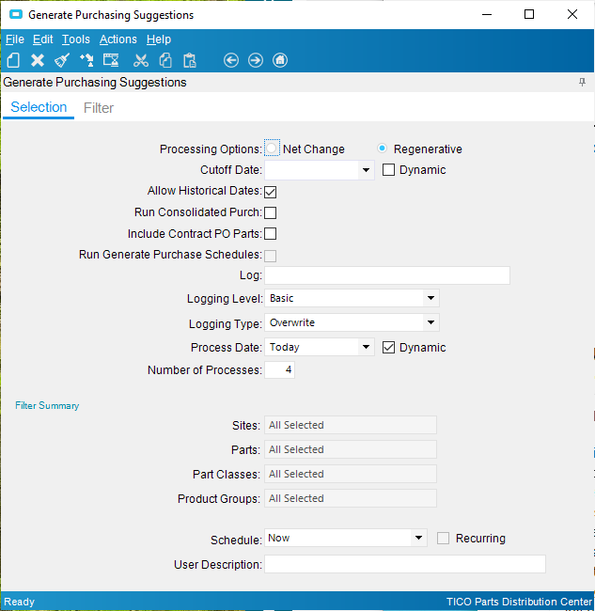
Task: Click the application icon in title bar
Action: tap(16, 14)
